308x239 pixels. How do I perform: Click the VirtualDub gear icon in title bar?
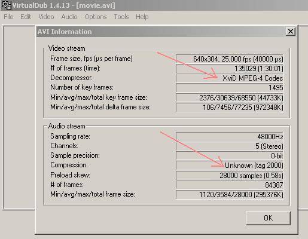tap(7, 5)
